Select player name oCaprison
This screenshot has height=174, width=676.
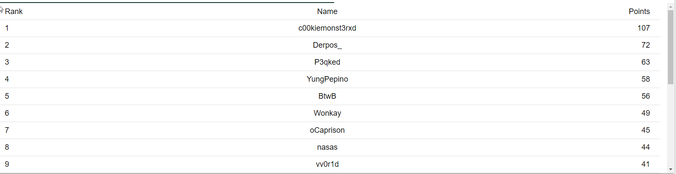click(x=327, y=130)
